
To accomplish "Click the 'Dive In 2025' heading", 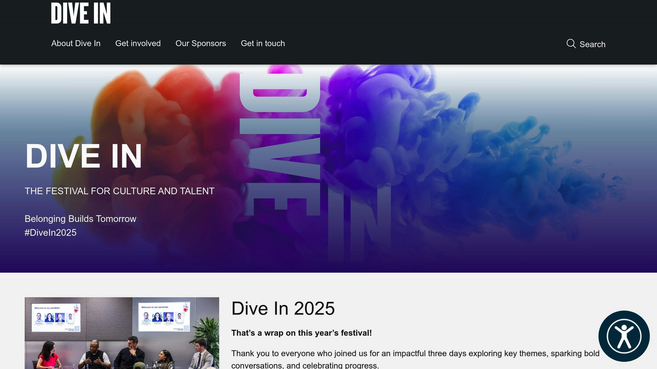I will coord(283,308).
